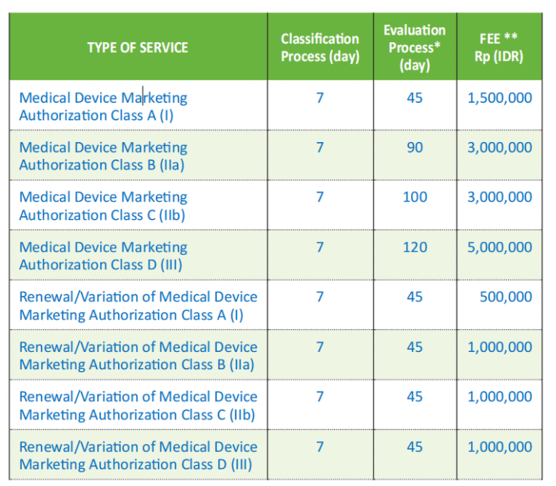The height and width of the screenshot is (486, 556).
Task: Open Renewal/Variation of Marketing Authorization Class C (IIb)
Action: pyautogui.click(x=138, y=405)
